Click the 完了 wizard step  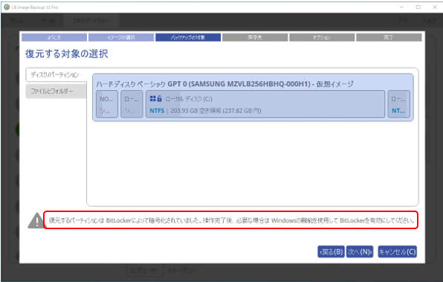[389, 37]
